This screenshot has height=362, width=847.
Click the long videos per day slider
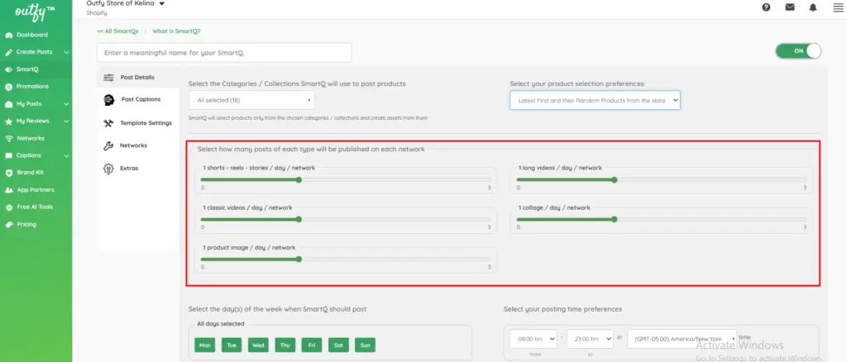pyautogui.click(x=662, y=179)
